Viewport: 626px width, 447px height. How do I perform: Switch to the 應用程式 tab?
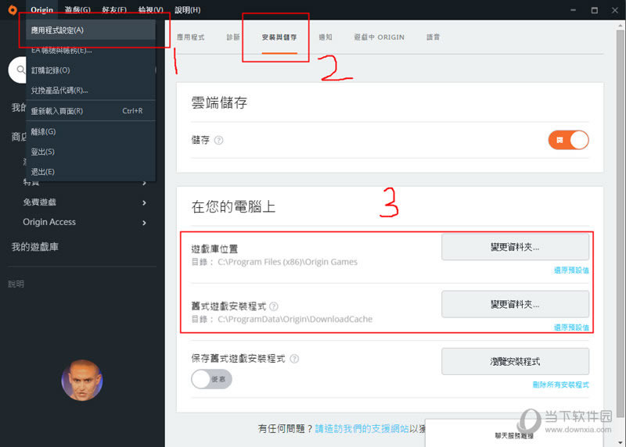(190, 37)
